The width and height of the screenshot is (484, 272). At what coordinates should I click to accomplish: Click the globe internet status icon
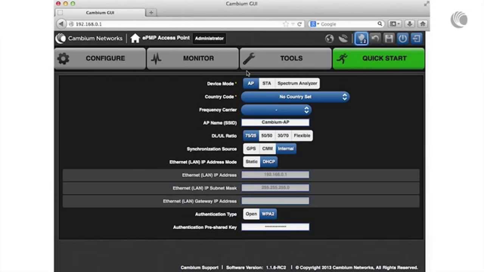coord(329,39)
